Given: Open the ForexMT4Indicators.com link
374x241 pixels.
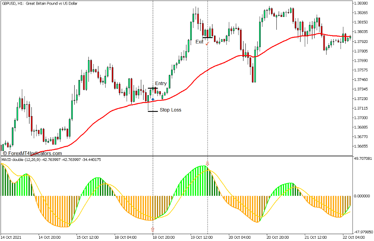Looking at the screenshot, I should pos(33,153).
